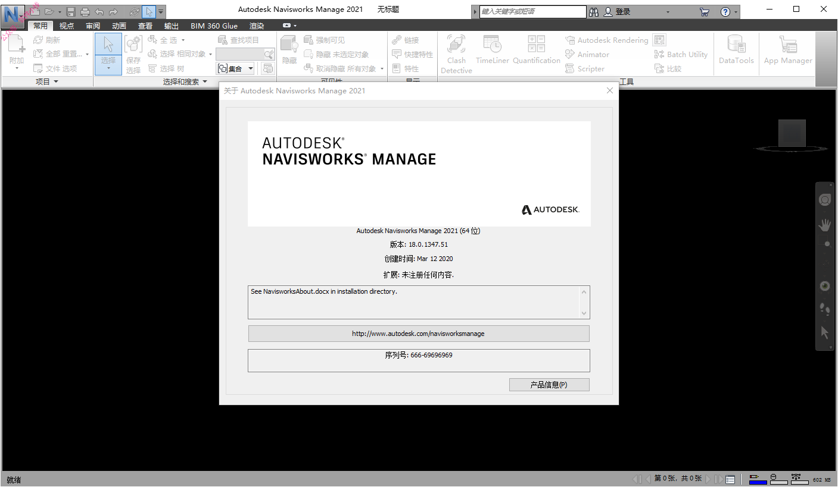Close the 关于 Autodesk Navisworks Manage dialog

(x=609, y=91)
